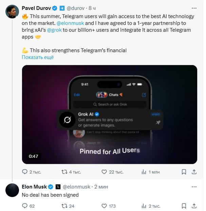Follow the @elonmusk mention link
This screenshot has width=206, height=211.
click(x=70, y=23)
